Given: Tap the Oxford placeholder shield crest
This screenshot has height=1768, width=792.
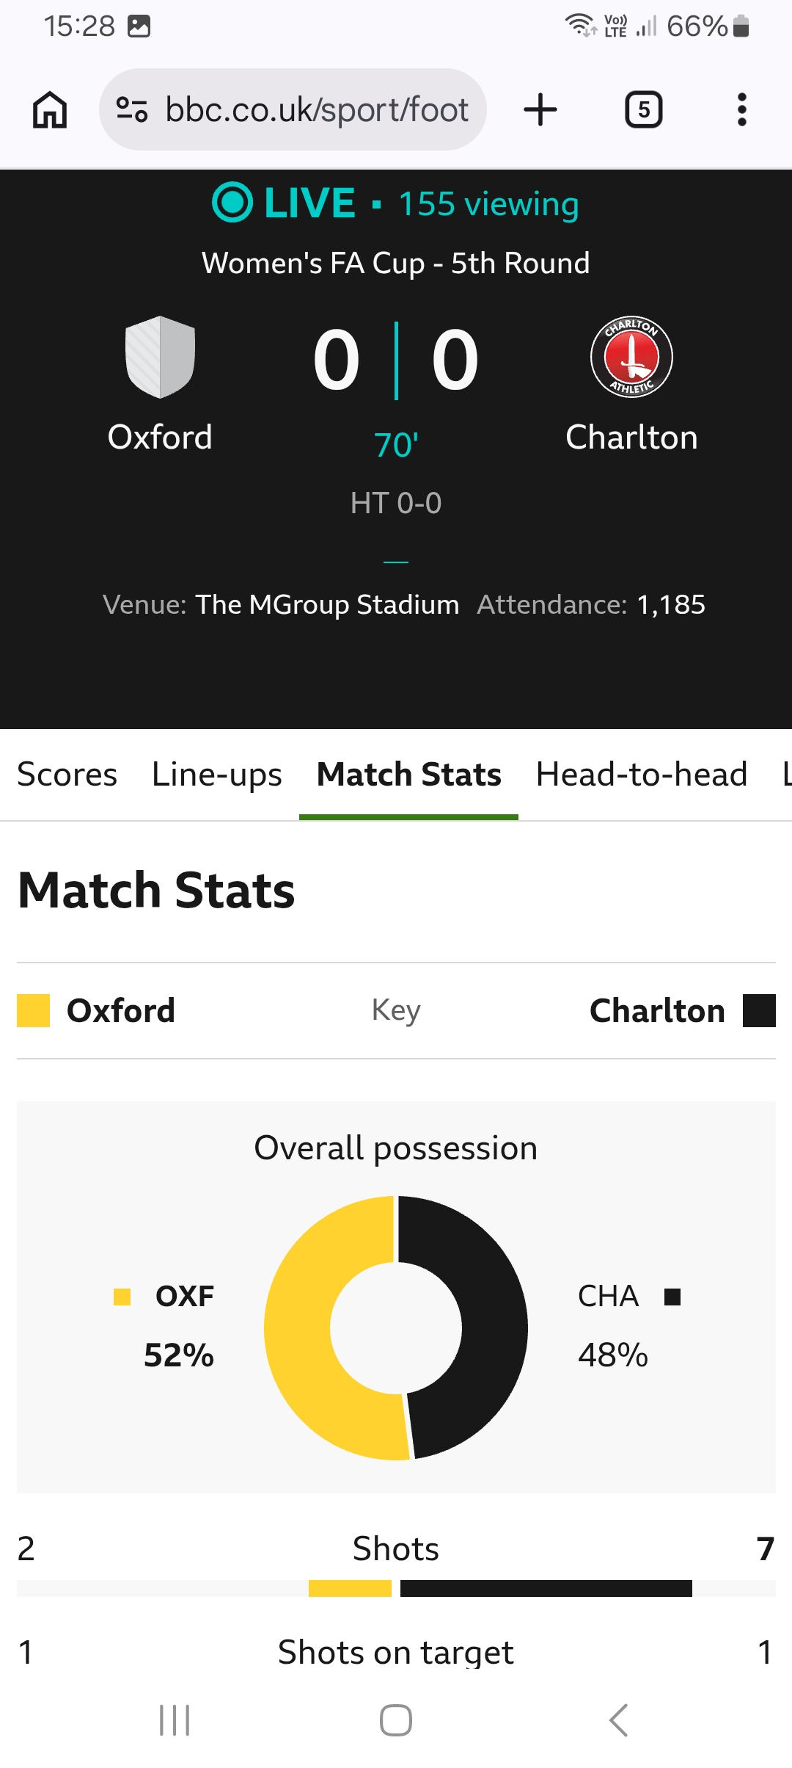Looking at the screenshot, I should pyautogui.click(x=160, y=358).
